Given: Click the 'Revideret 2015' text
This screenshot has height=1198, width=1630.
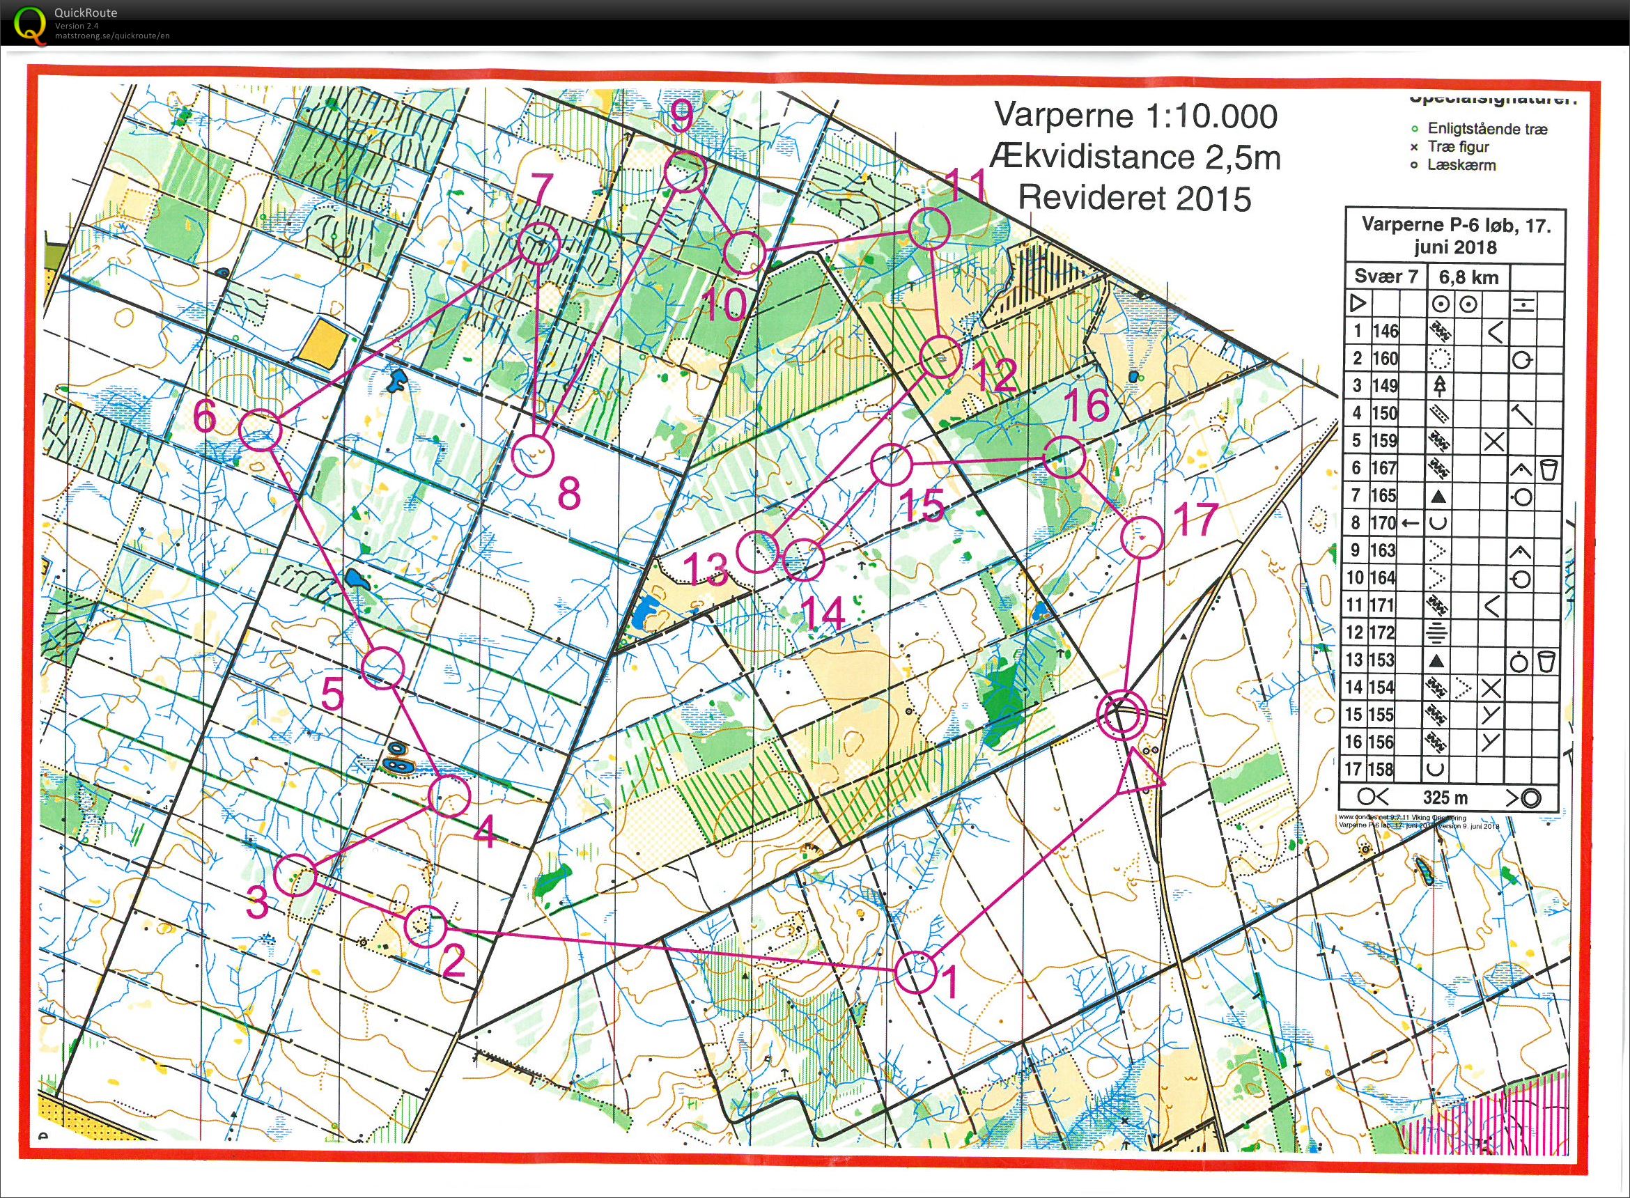Looking at the screenshot, I should tap(1135, 198).
